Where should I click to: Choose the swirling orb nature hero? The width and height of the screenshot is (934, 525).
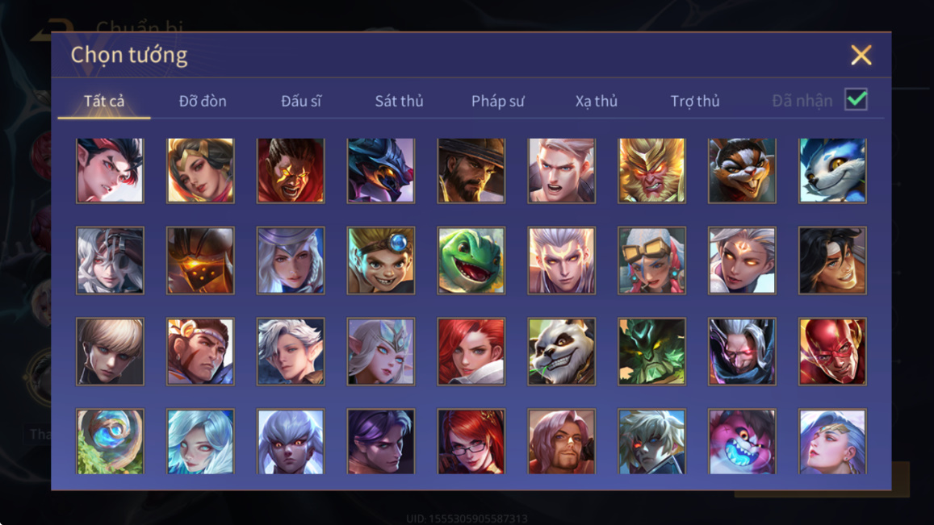pos(110,442)
